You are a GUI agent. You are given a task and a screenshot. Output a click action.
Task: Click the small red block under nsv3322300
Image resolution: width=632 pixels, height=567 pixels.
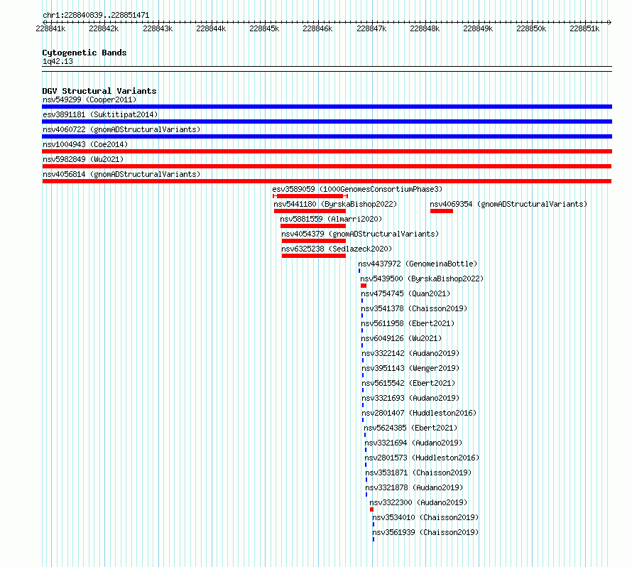pos(371,509)
